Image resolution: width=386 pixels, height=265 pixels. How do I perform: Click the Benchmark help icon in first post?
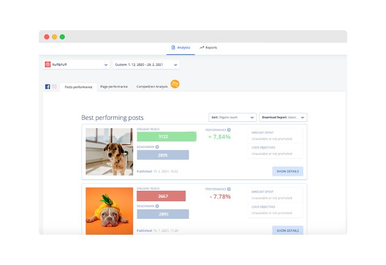click(x=157, y=147)
